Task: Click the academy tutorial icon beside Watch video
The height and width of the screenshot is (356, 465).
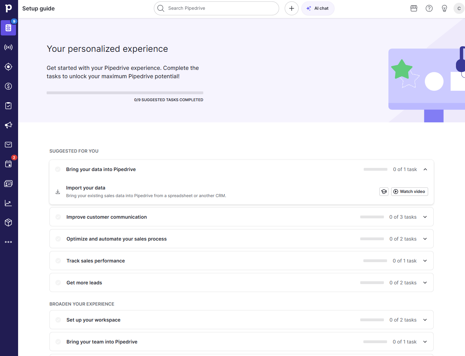Action: click(384, 192)
